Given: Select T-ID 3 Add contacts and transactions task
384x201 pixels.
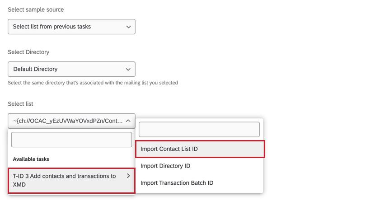Looking at the screenshot, I should click(64, 180).
